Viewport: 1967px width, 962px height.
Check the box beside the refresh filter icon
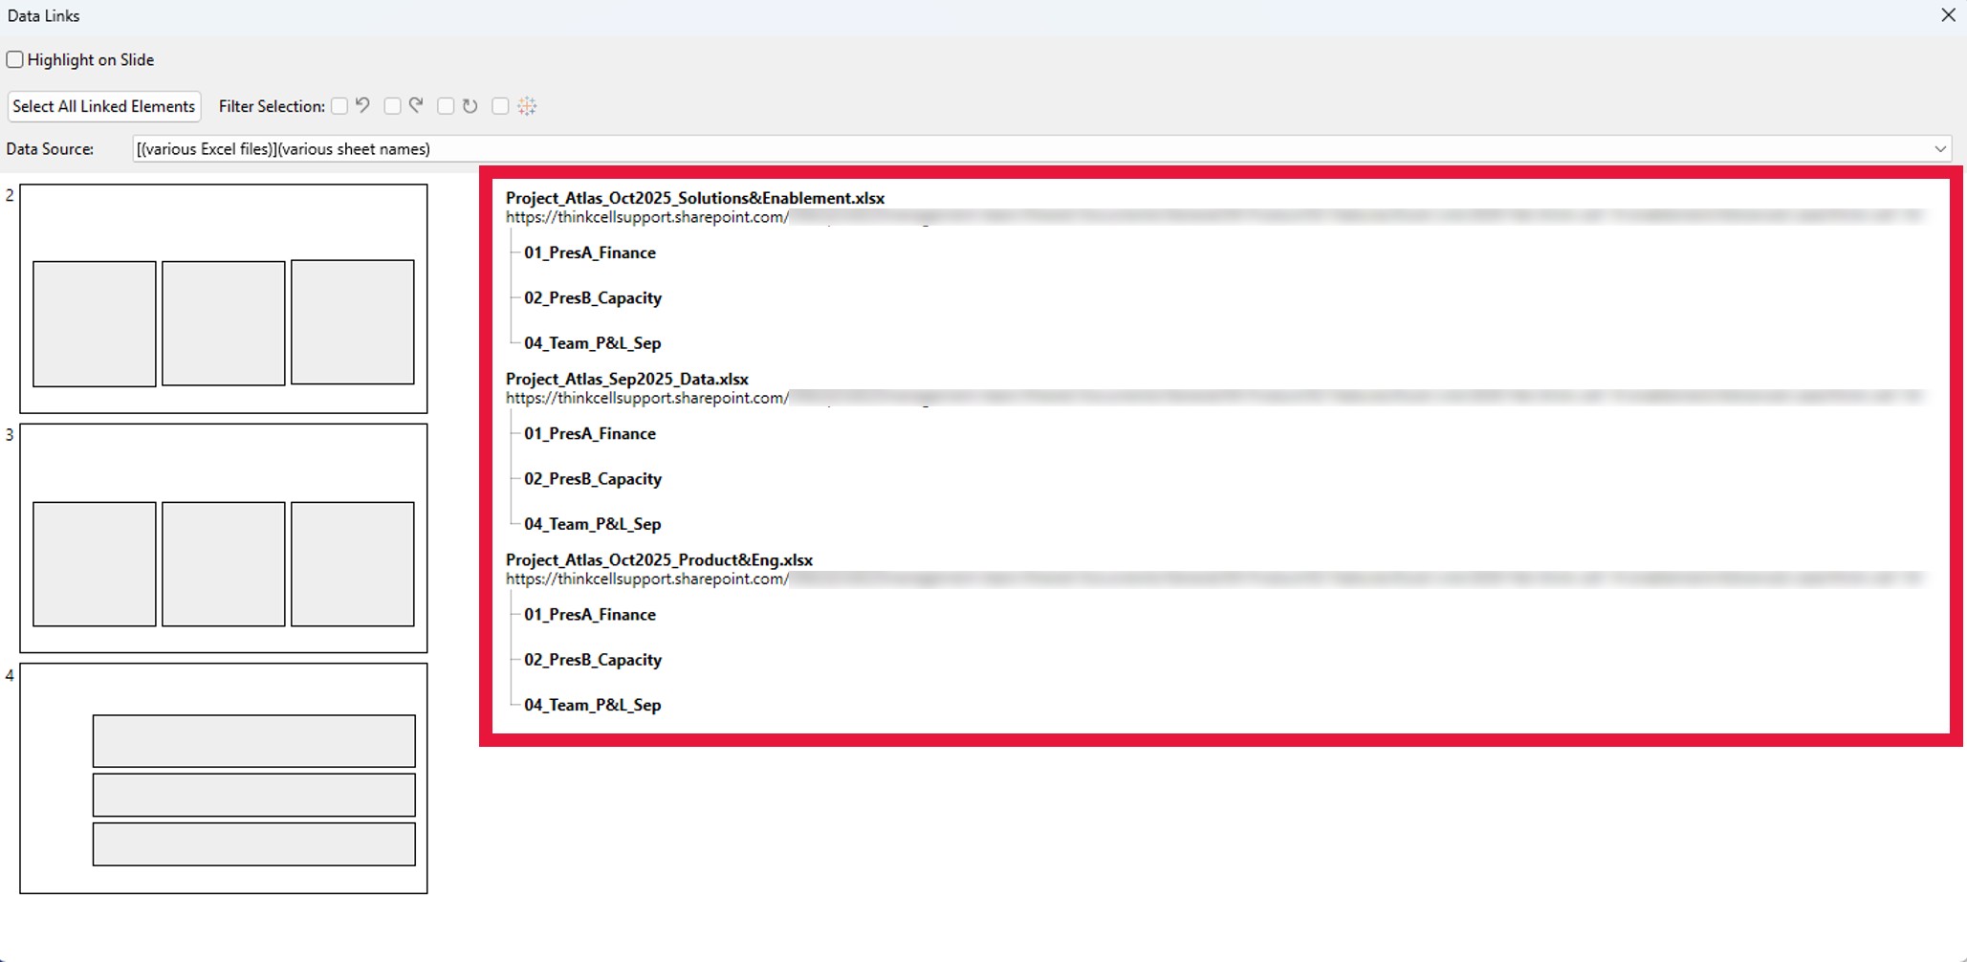[x=446, y=106]
